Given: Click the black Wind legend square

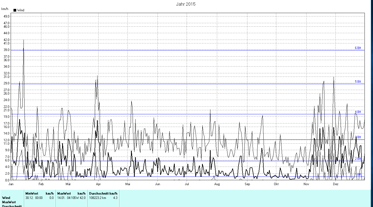Looking at the screenshot, I should coord(15,10).
